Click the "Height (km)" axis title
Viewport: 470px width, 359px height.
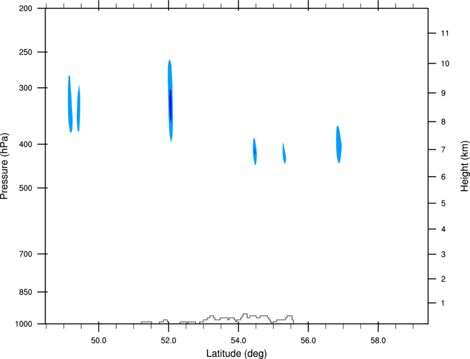(x=464, y=166)
